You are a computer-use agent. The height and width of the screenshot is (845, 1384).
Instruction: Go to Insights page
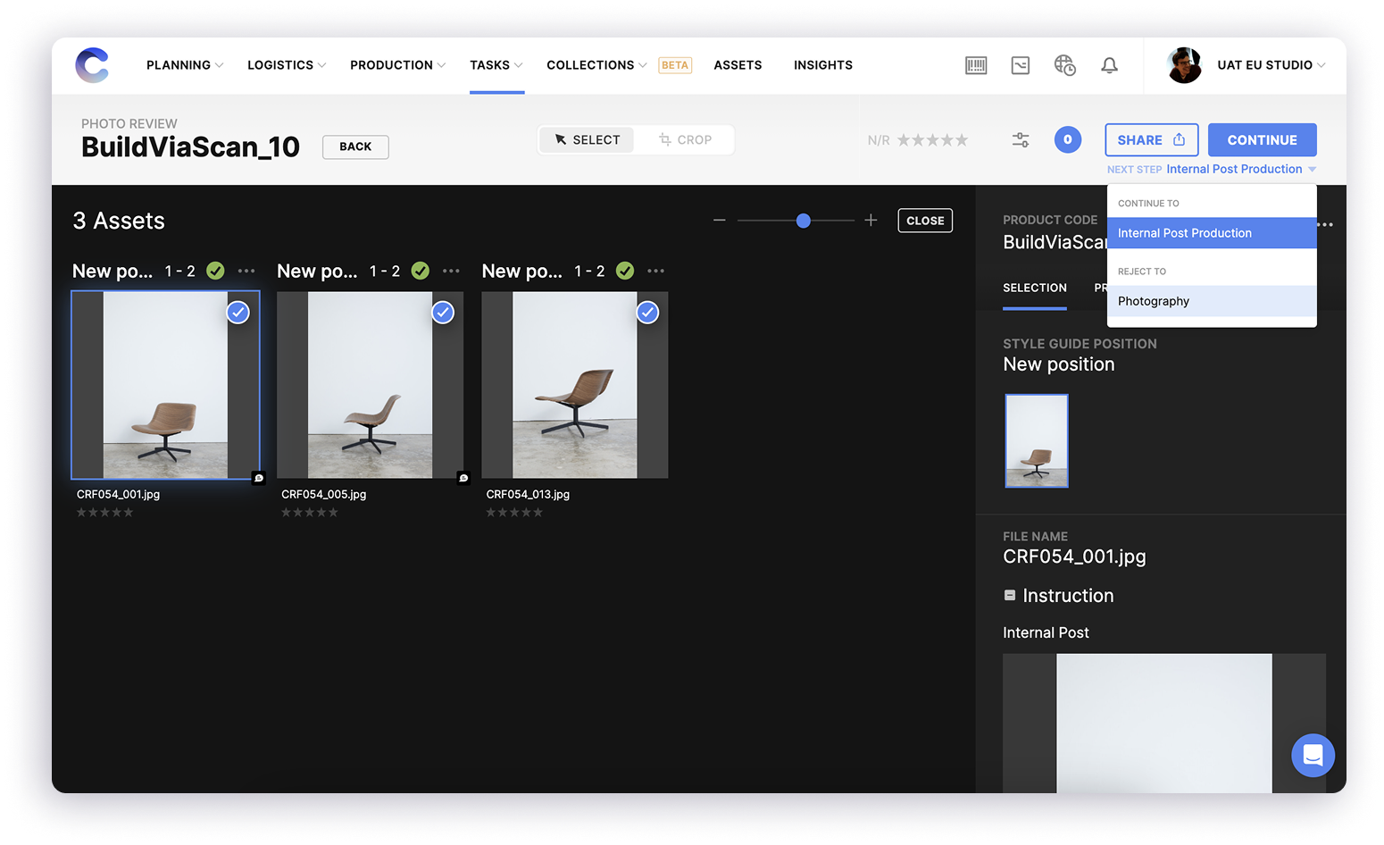[x=823, y=65]
